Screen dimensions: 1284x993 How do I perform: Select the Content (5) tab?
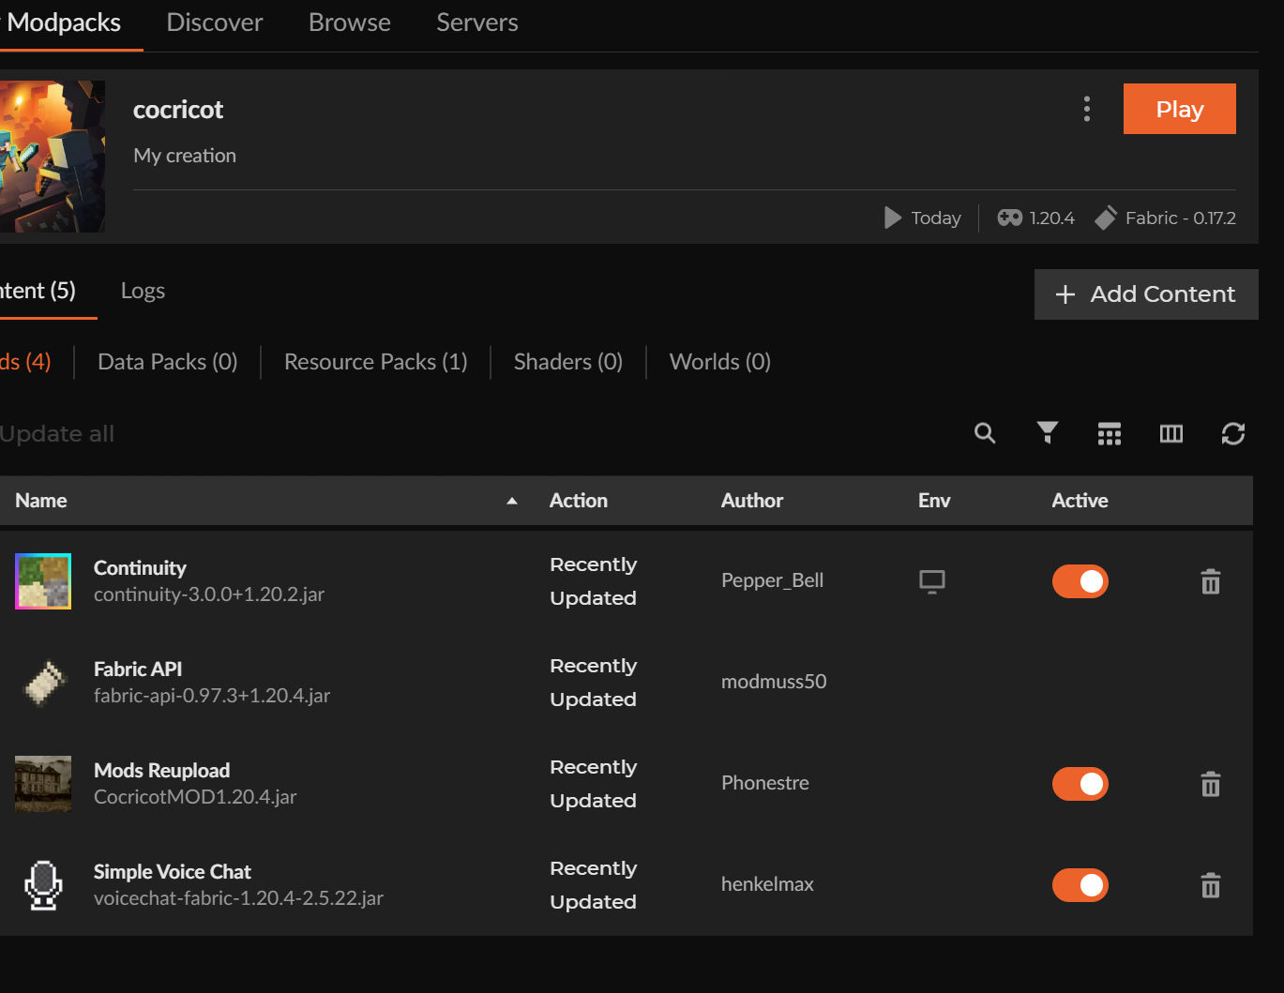click(x=38, y=291)
